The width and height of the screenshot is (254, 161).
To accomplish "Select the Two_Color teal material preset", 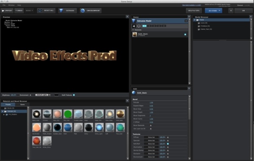I will (x=120, y=128).
